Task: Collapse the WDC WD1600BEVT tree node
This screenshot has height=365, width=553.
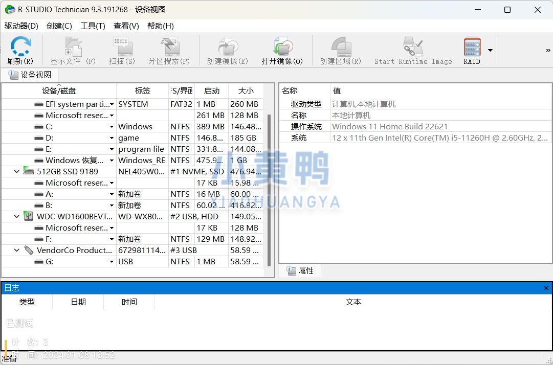Action: pyautogui.click(x=16, y=216)
